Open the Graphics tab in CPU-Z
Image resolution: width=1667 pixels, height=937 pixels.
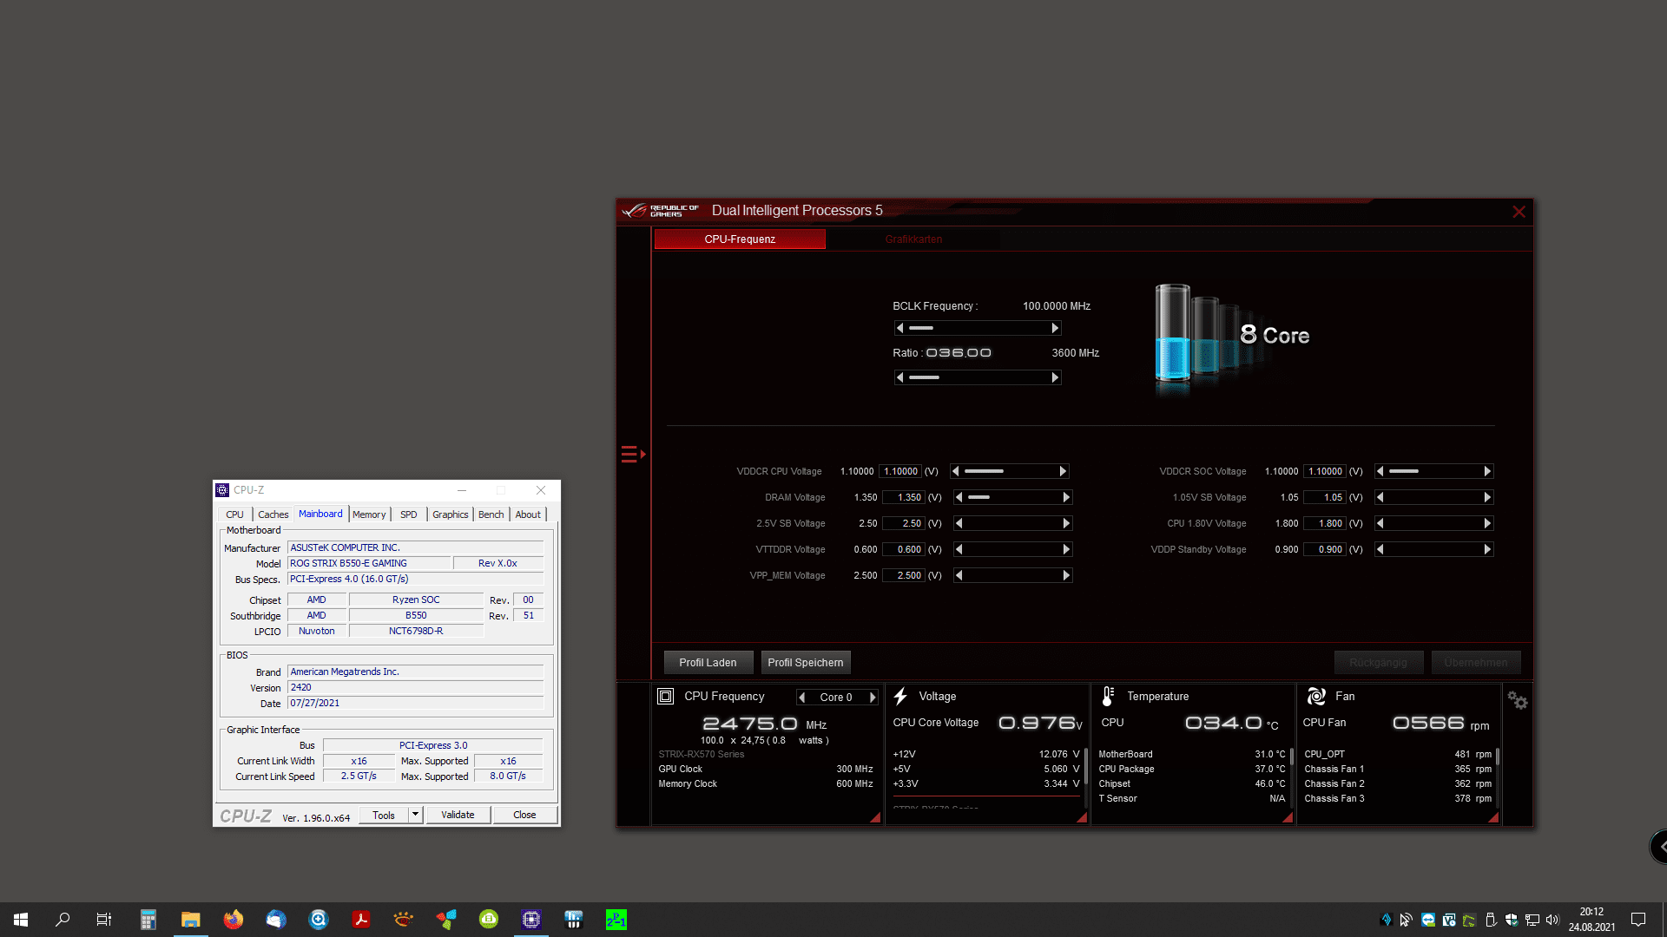click(x=450, y=514)
